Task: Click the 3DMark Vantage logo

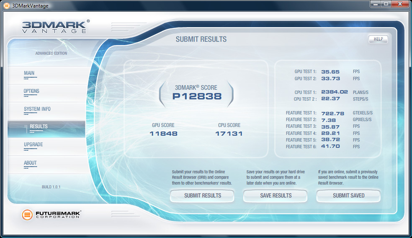Action: click(x=56, y=26)
